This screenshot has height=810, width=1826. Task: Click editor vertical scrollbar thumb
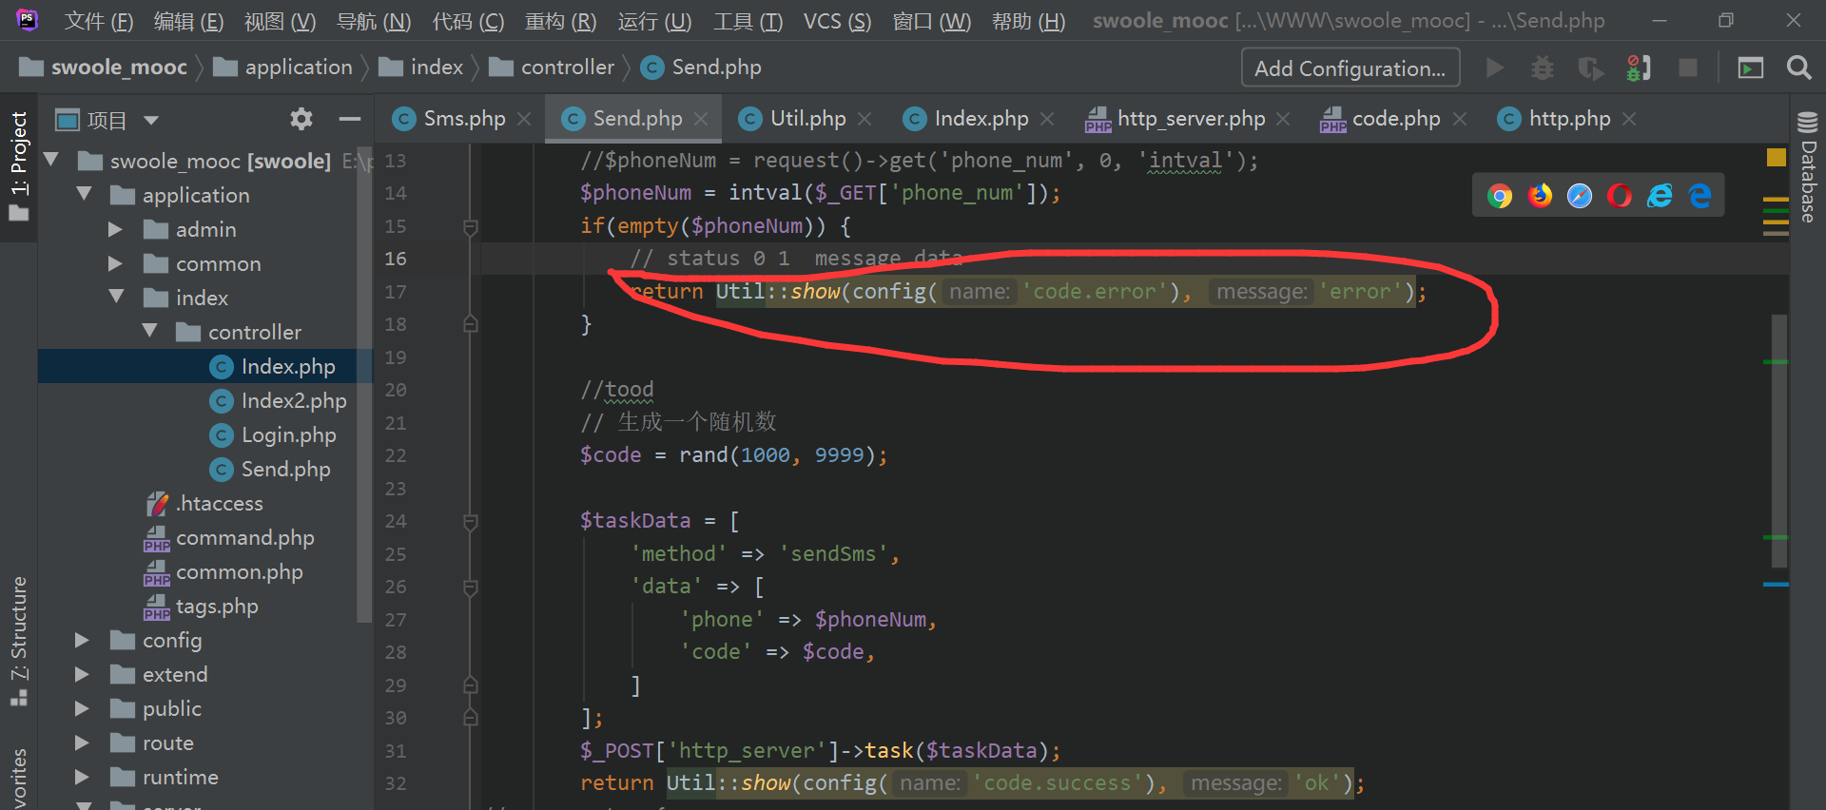[1779, 442]
